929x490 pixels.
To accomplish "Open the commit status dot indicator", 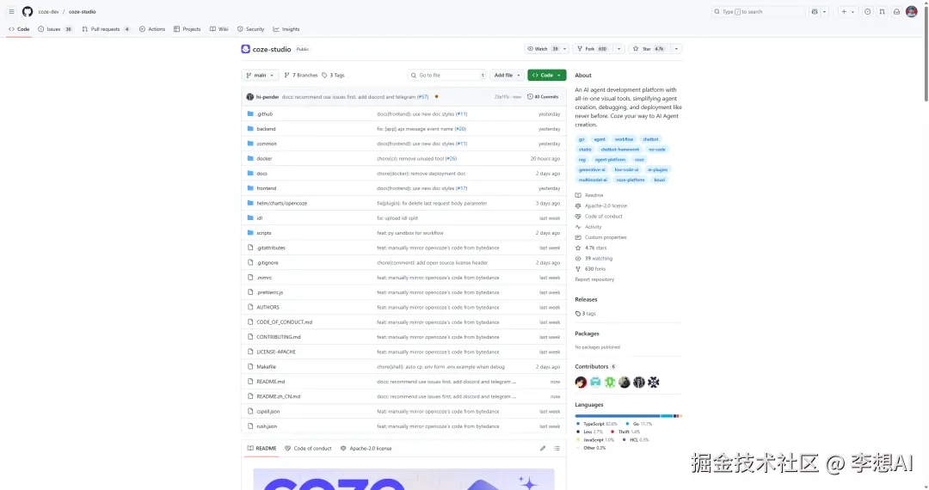I will (437, 96).
